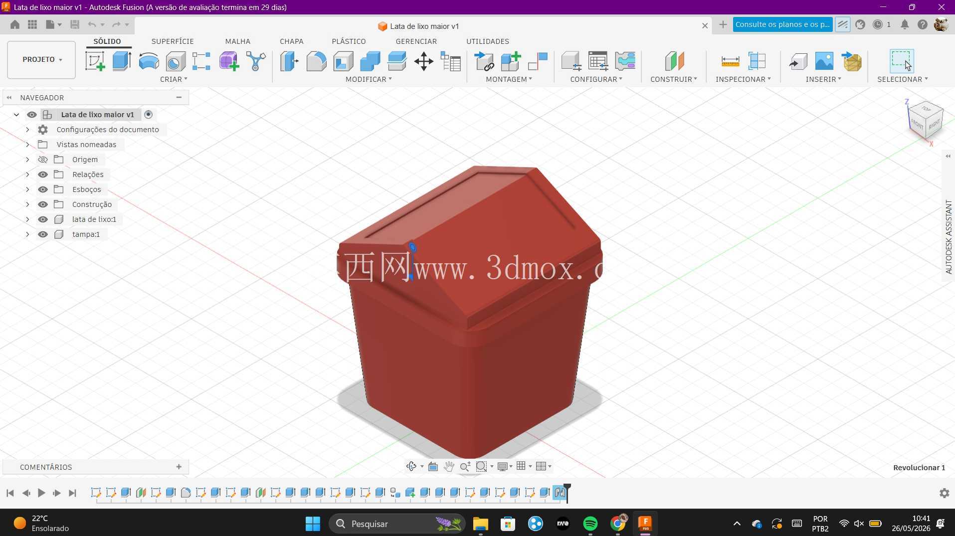Click the Extrude tool icon
The image size is (955, 536).
click(x=122, y=61)
